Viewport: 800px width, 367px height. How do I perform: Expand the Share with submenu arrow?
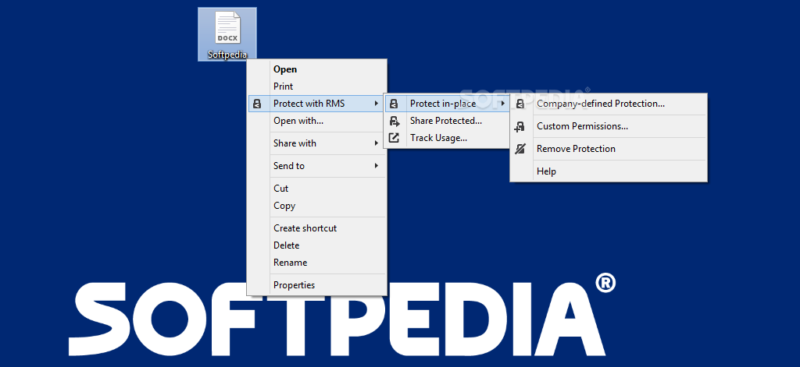(x=376, y=143)
